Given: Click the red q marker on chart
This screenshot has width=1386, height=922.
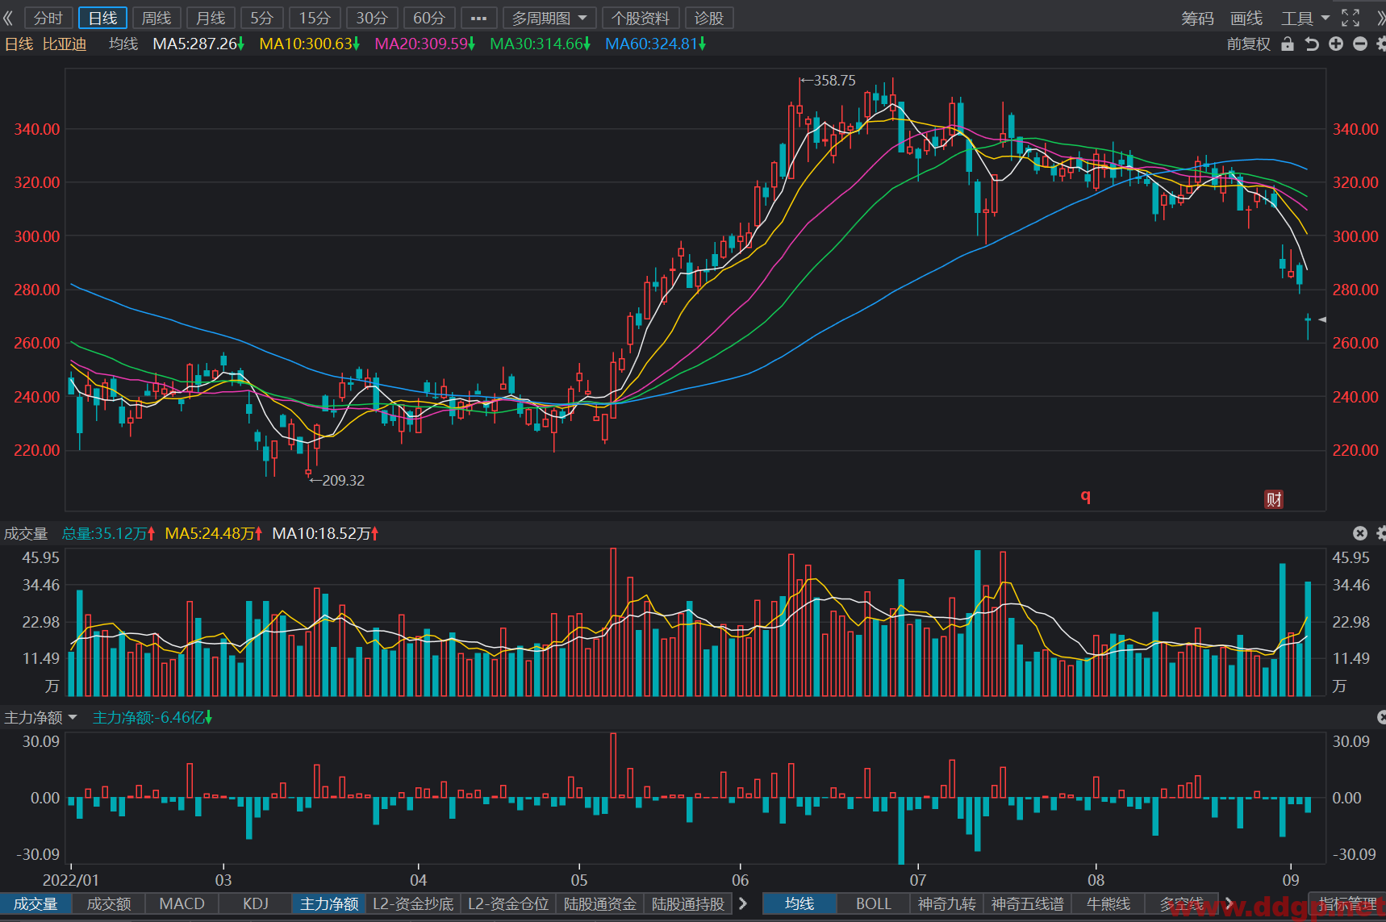Looking at the screenshot, I should [1086, 496].
